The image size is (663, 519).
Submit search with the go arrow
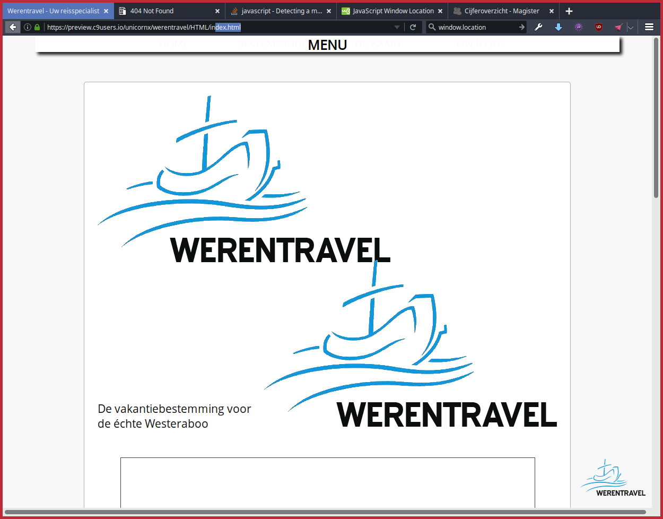(x=521, y=27)
